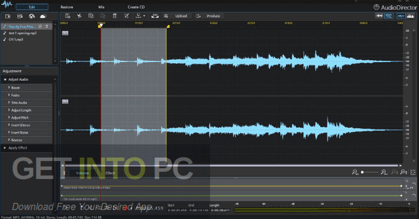Image resolution: width=419 pixels, height=219 pixels.
Task: Click the first icon left of the scissors
Action: click(67, 16)
